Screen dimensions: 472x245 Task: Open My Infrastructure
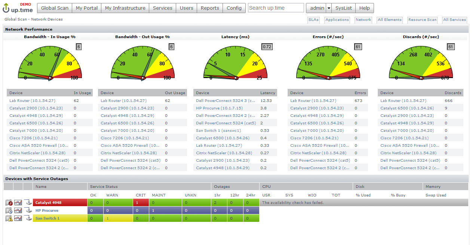[125, 8]
